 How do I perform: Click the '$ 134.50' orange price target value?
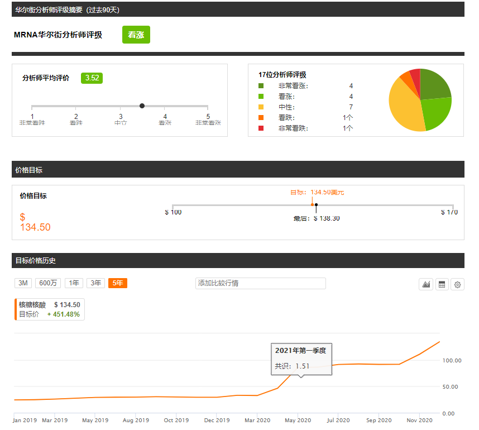[x=35, y=222]
